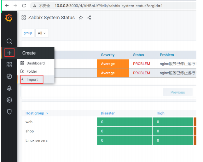This screenshot has width=203, height=162.
Task: Click the web row High count cell
Action: point(173,122)
